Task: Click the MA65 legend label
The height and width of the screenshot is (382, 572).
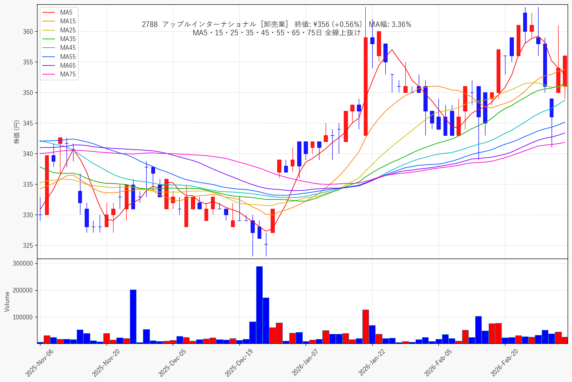Action: (68, 65)
